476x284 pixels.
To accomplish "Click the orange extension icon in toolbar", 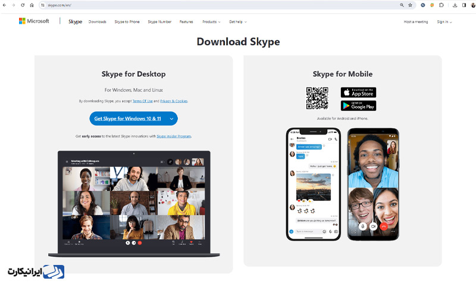I will click(432, 5).
